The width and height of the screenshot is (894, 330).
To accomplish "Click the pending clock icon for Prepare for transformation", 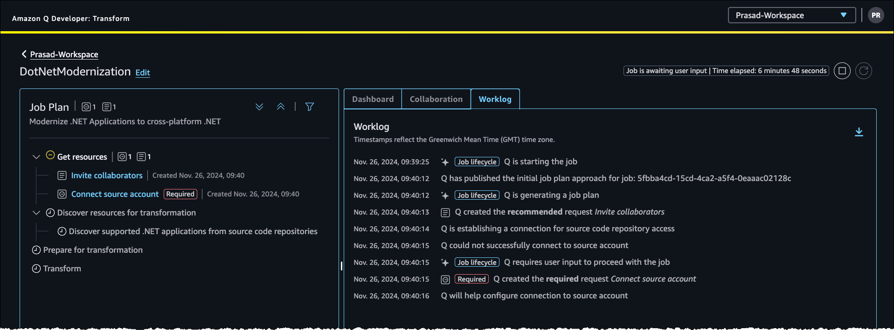I will [x=36, y=250].
